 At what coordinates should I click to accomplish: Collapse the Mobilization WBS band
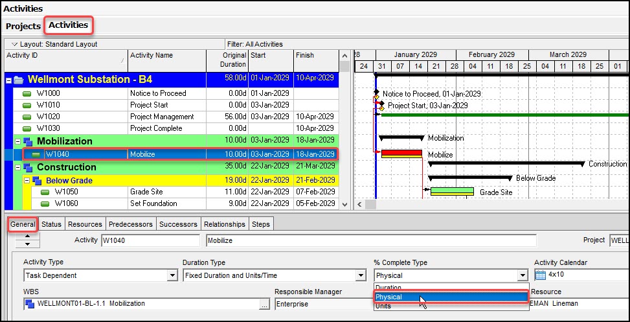17,141
